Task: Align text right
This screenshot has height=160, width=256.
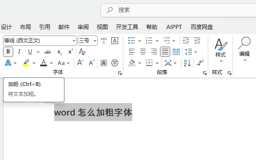Action: tap(154, 52)
